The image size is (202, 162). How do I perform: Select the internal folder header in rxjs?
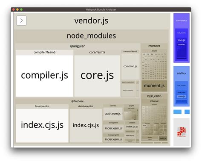tap(154, 101)
